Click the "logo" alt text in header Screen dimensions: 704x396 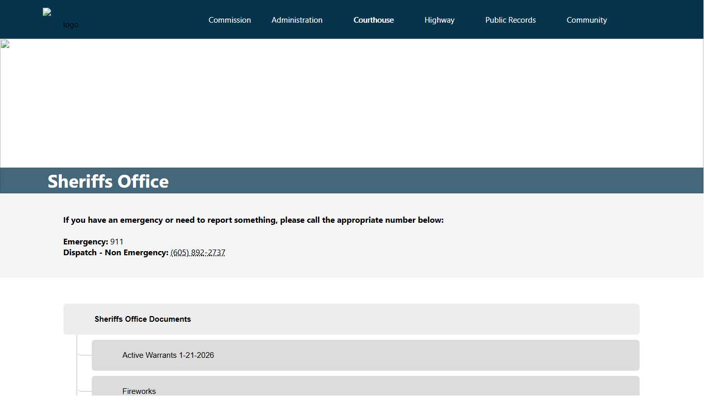[x=71, y=25]
